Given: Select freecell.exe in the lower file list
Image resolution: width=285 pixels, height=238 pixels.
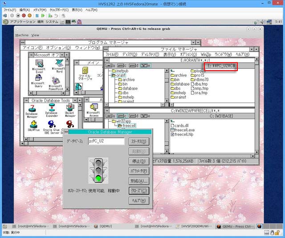Looking at the screenshot, I should click(x=183, y=130).
